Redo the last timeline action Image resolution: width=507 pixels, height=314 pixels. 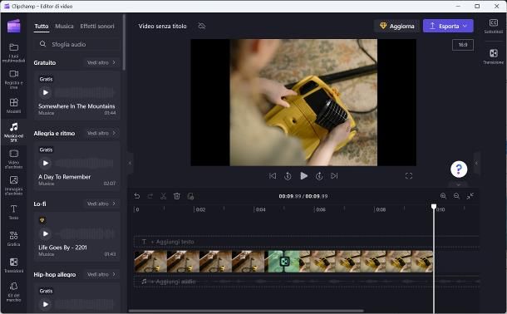point(150,196)
